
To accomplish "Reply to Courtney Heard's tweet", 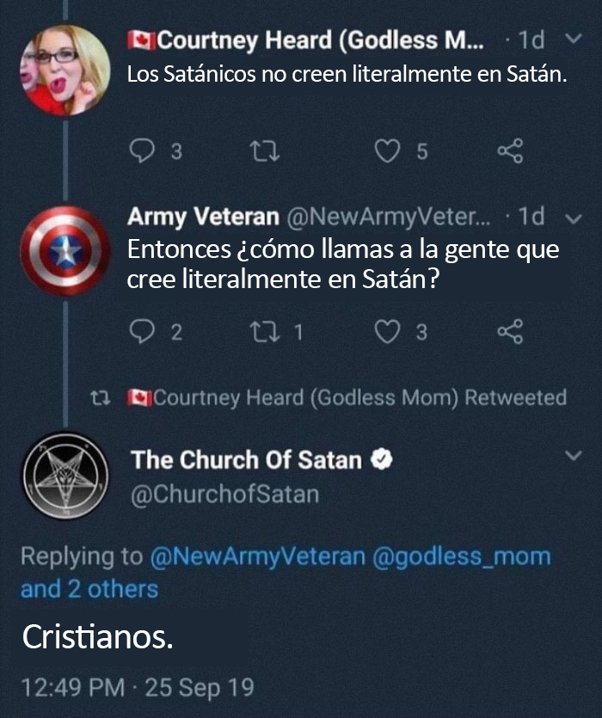I will (142, 151).
